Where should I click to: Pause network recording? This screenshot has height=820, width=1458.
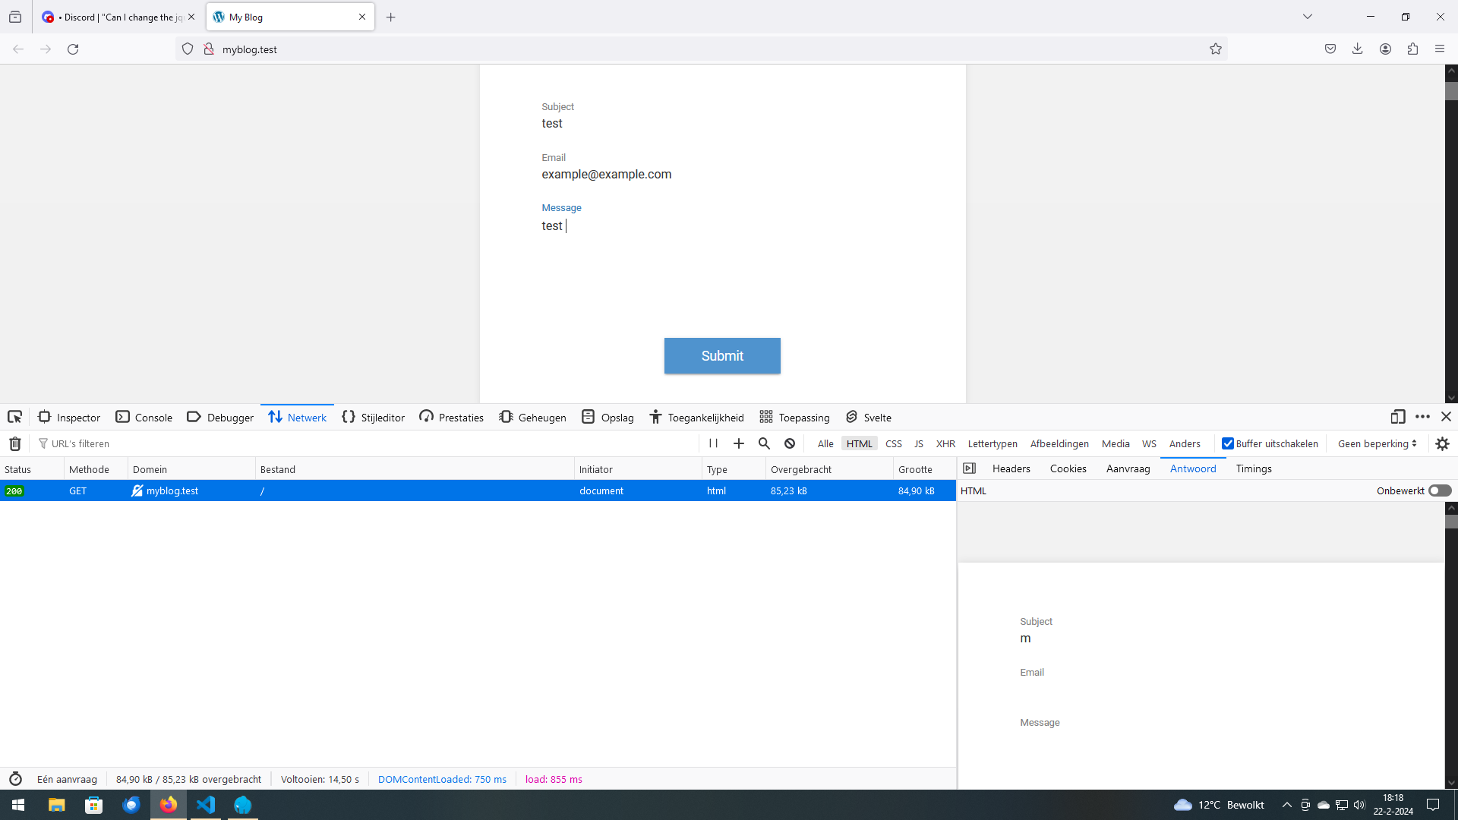pyautogui.click(x=713, y=443)
